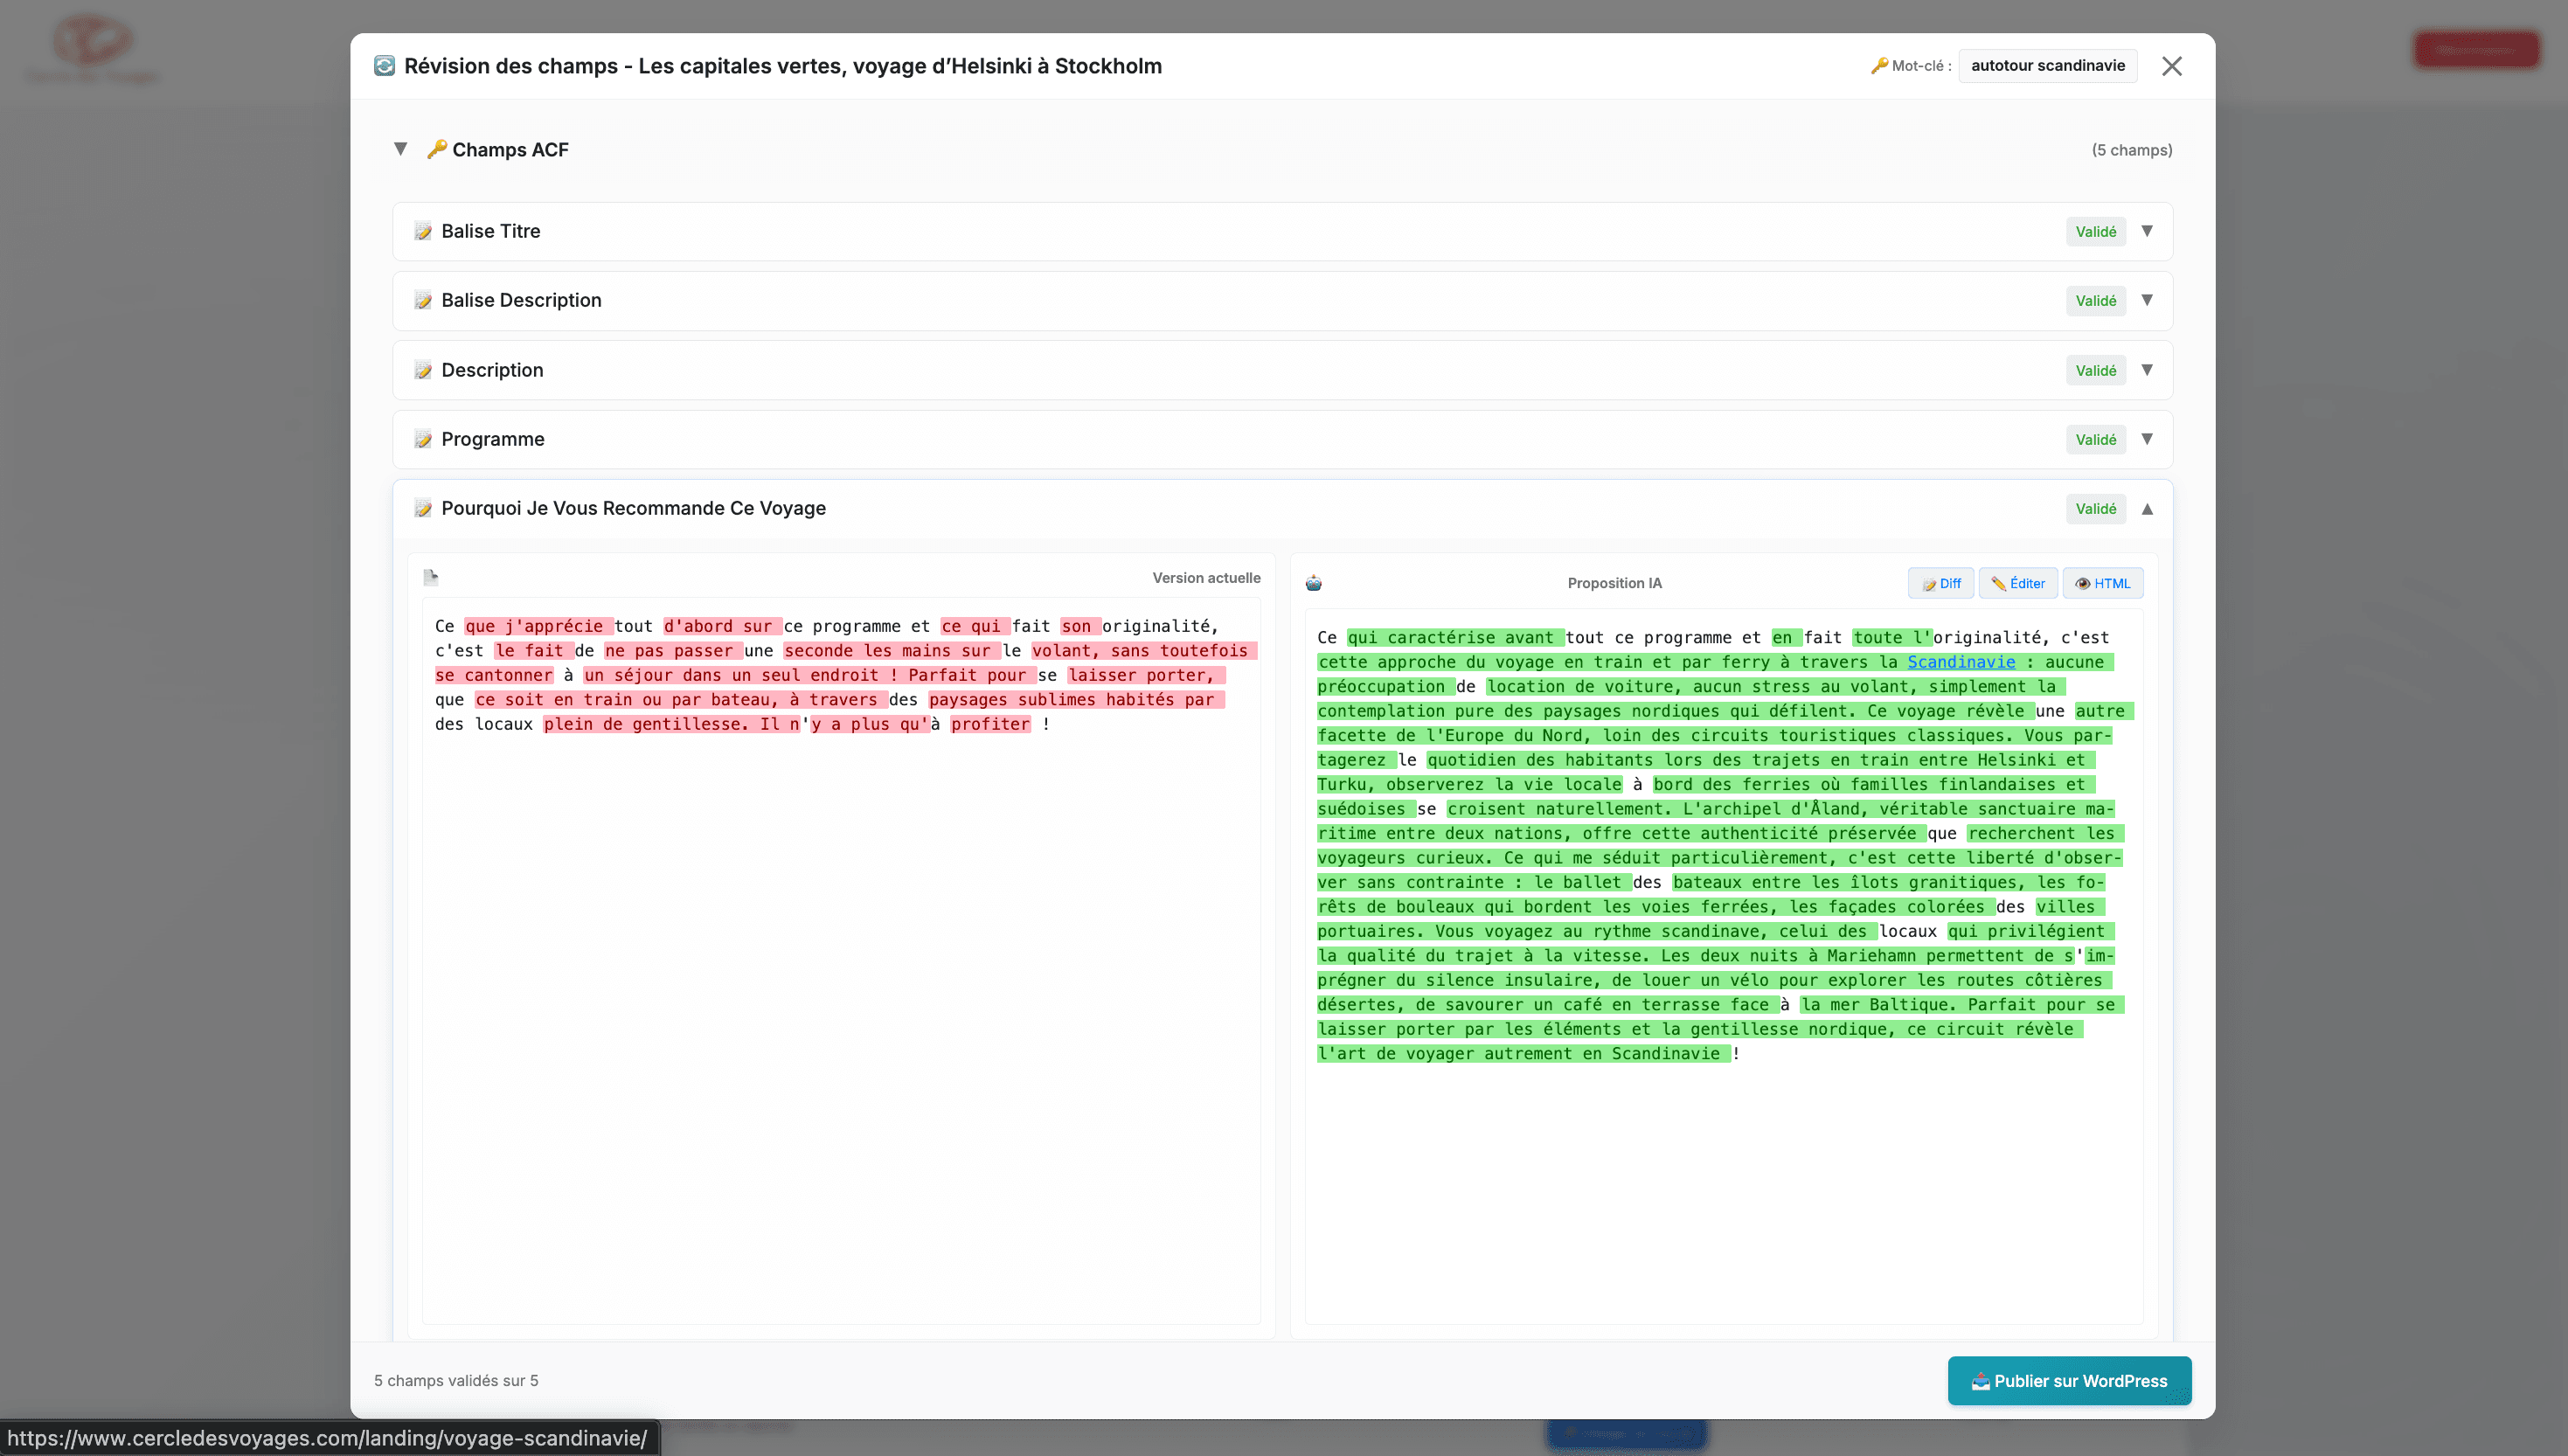2568x1456 pixels.
Task: Expand the Balise Description field arrow
Action: click(2147, 300)
